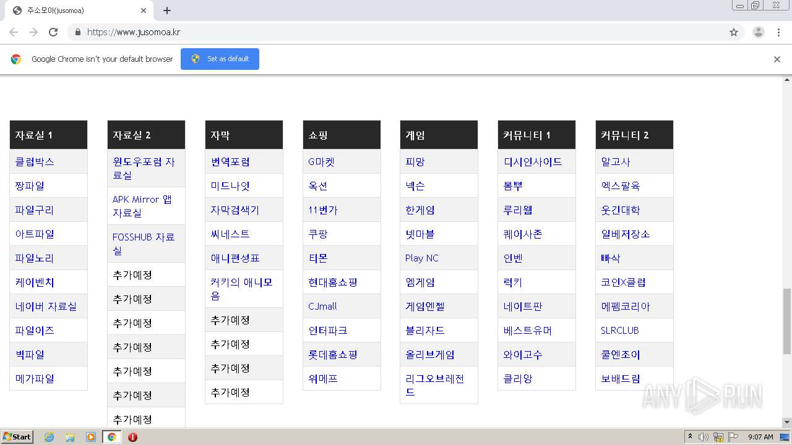Open the 알고사 link
Screen dimensions: 792x445
pos(616,161)
